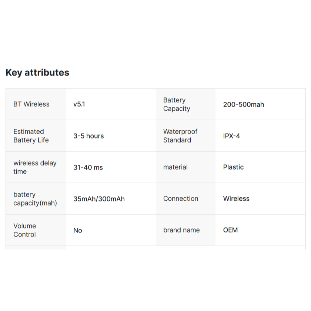The image size is (311, 311).
Task: Select the OEM brand value
Action: tap(230, 230)
